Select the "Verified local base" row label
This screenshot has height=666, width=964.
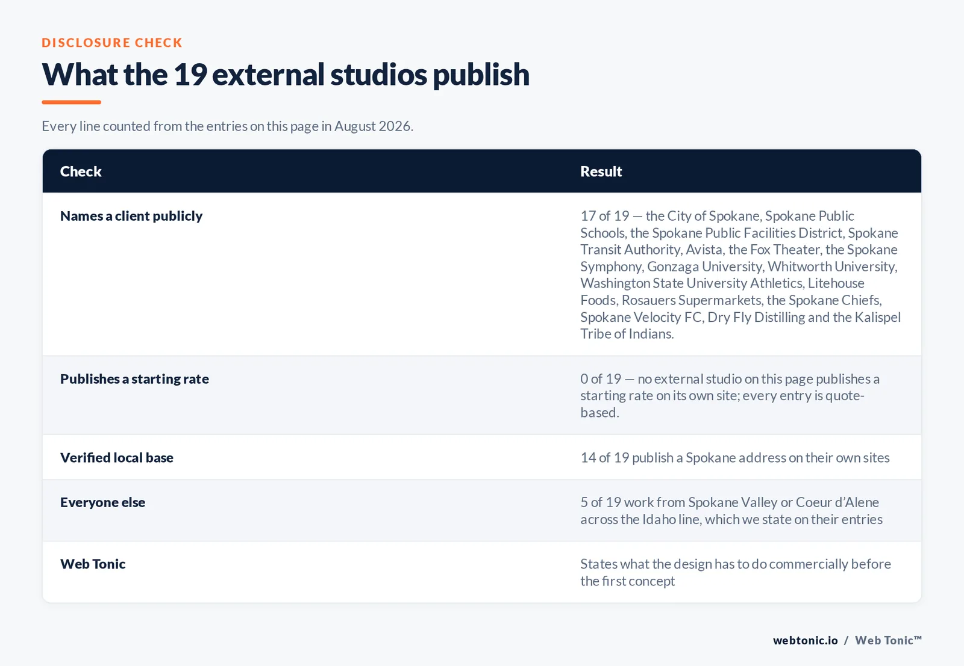(x=117, y=458)
